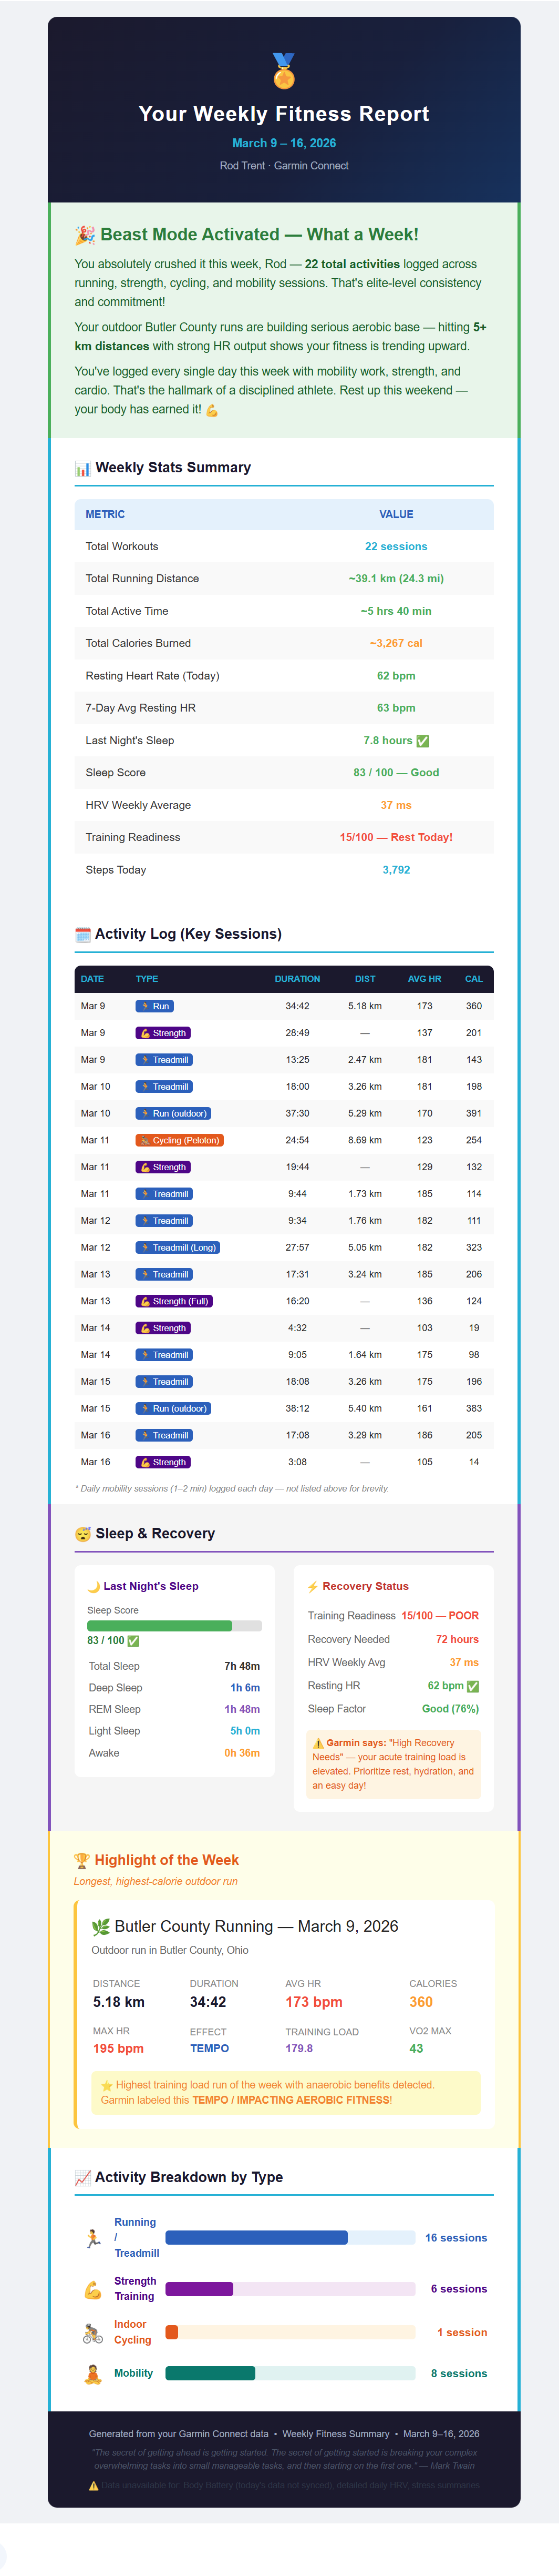
Task: Click the TYPE column header in the activity table
Action: [147, 979]
